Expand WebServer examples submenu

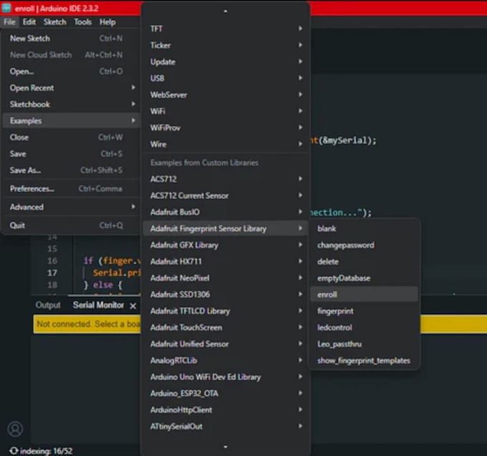point(226,94)
